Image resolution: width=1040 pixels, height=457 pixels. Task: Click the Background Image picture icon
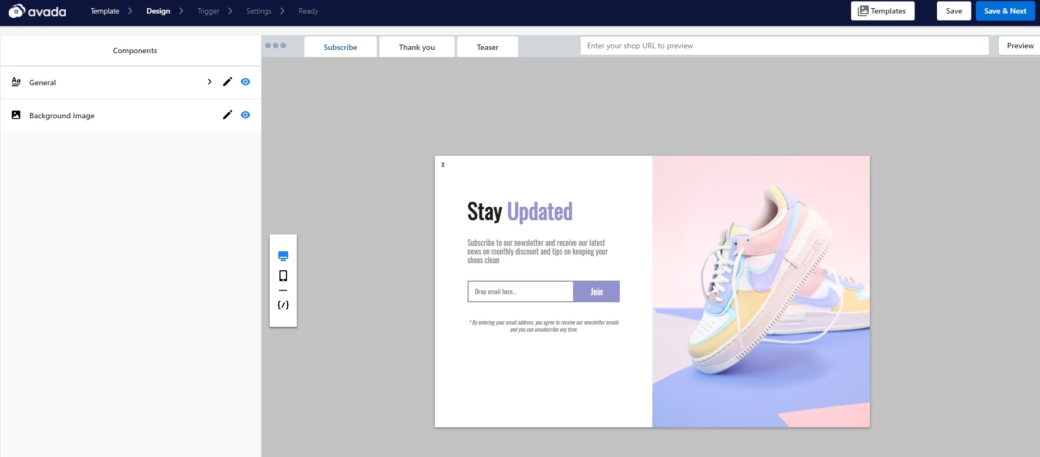tap(16, 115)
